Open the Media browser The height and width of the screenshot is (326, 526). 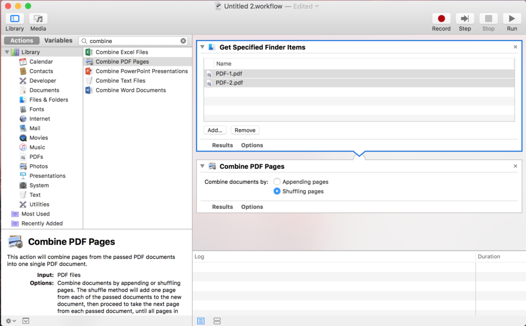(x=37, y=22)
